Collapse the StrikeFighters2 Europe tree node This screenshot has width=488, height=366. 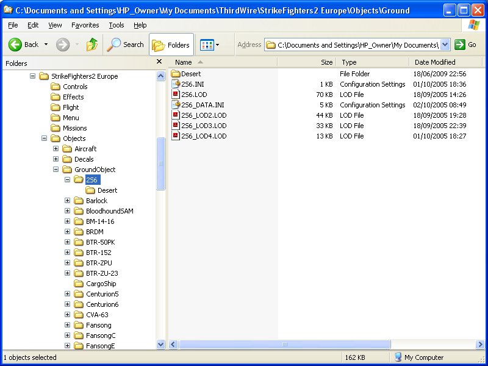click(x=33, y=76)
